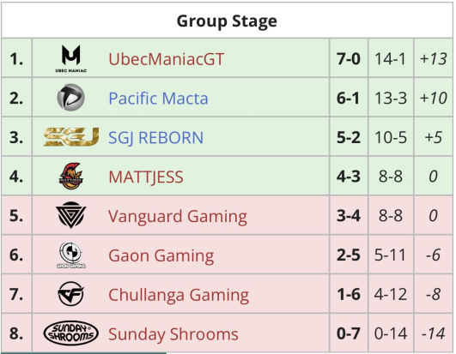Open the Vanguard Gaming team link
The image size is (456, 354).
[x=178, y=217]
